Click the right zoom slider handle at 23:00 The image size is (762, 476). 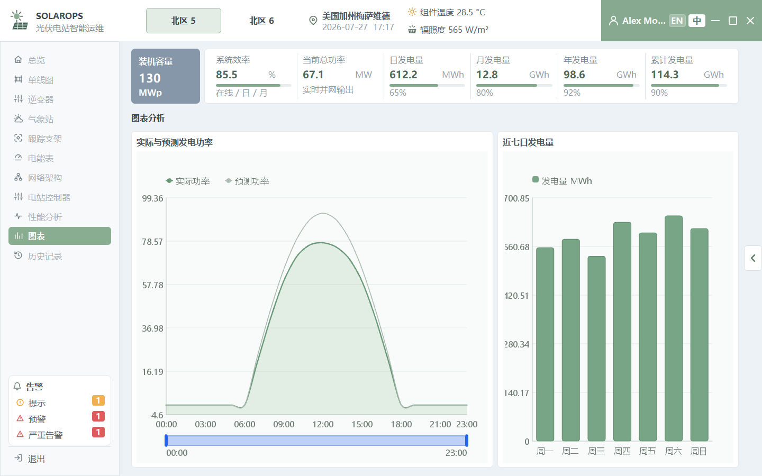[x=467, y=441]
